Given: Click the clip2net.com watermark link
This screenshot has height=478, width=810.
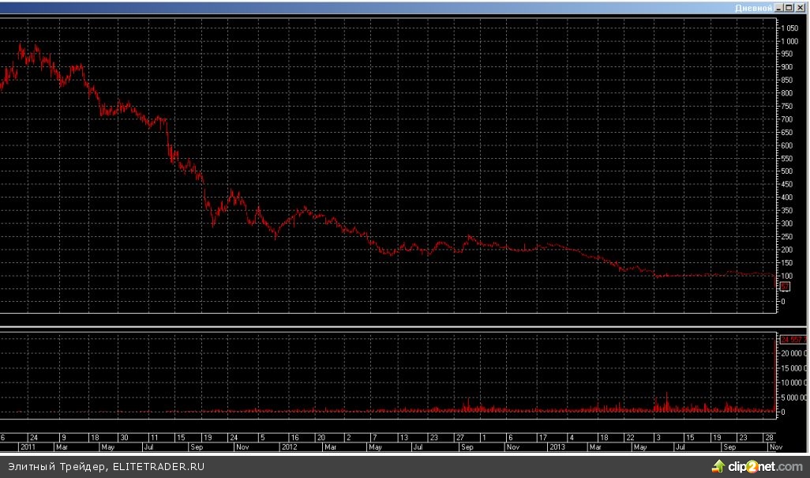Looking at the screenshot, I should [x=763, y=466].
